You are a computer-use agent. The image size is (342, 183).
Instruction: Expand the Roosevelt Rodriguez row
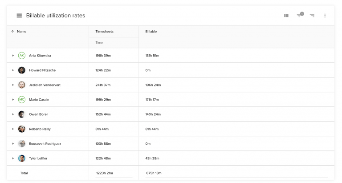[13, 143]
